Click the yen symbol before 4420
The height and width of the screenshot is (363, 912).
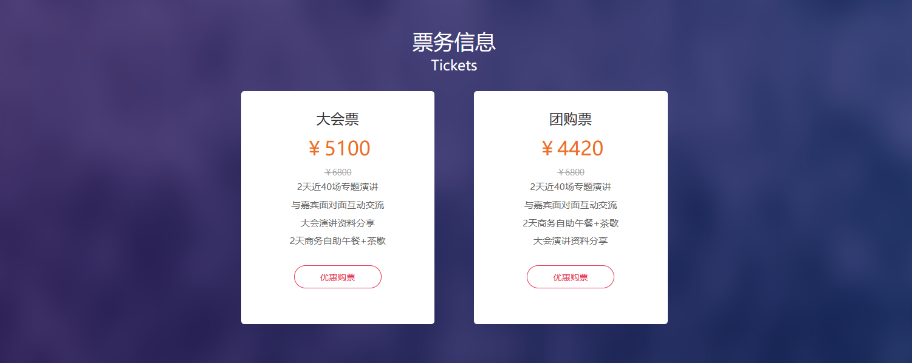tap(547, 149)
